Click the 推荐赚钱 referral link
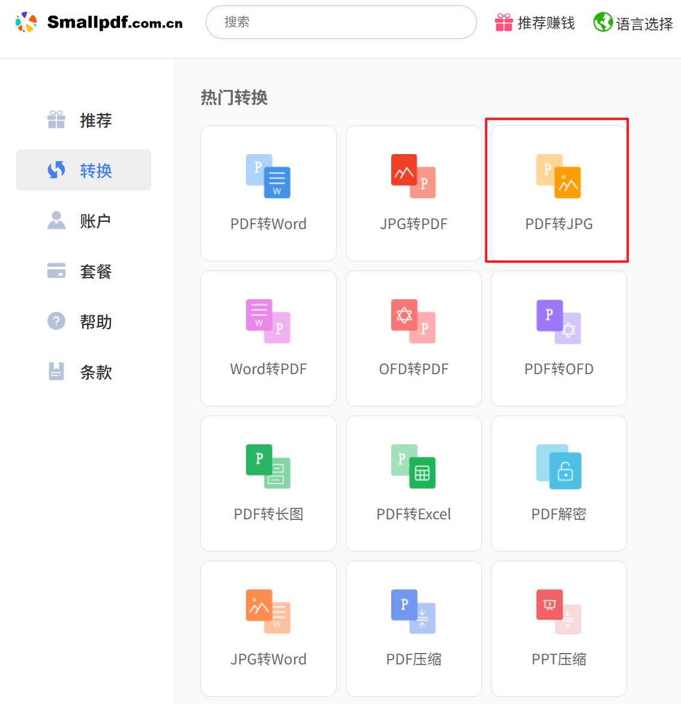This screenshot has height=704, width=681. tap(534, 23)
